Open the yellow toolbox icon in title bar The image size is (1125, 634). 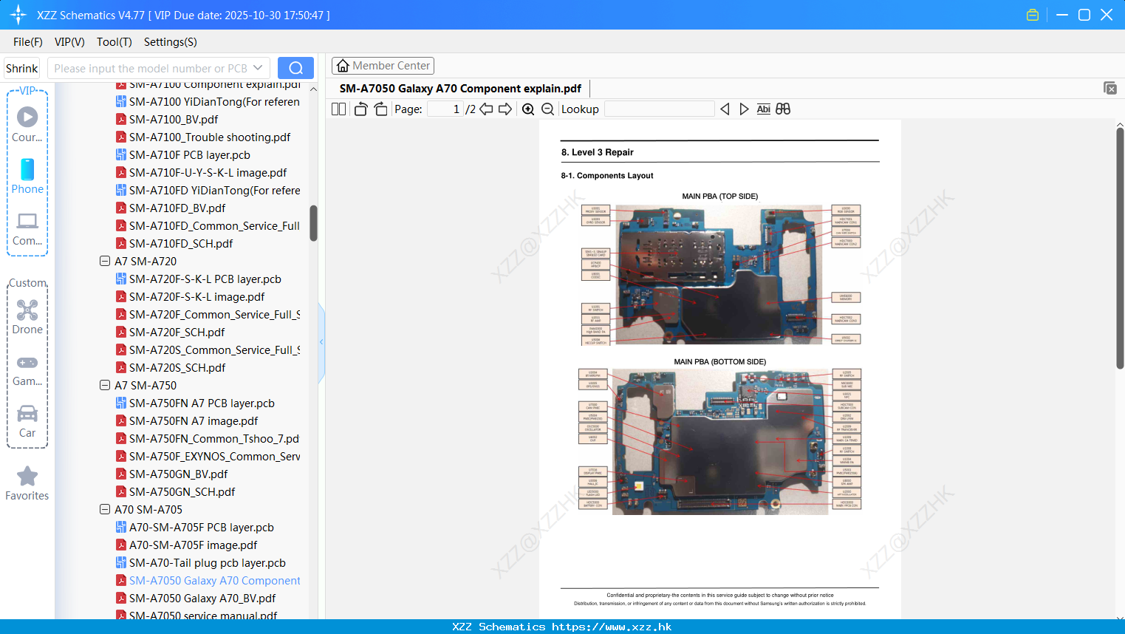pos(1033,15)
